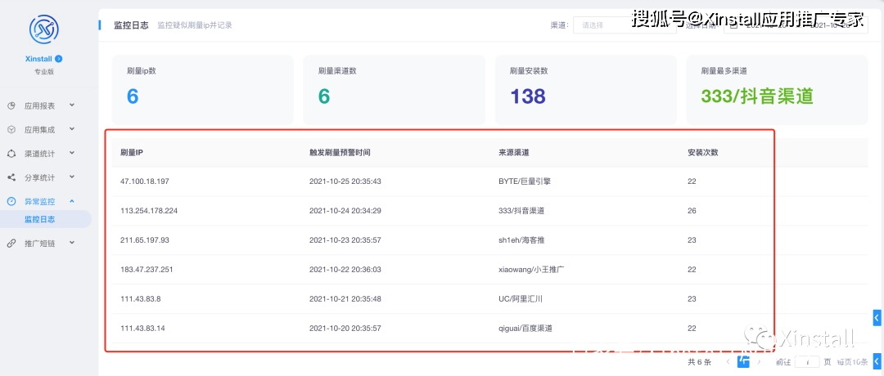
Task: Click the 异常监控 monitor icon
Action: click(11, 202)
